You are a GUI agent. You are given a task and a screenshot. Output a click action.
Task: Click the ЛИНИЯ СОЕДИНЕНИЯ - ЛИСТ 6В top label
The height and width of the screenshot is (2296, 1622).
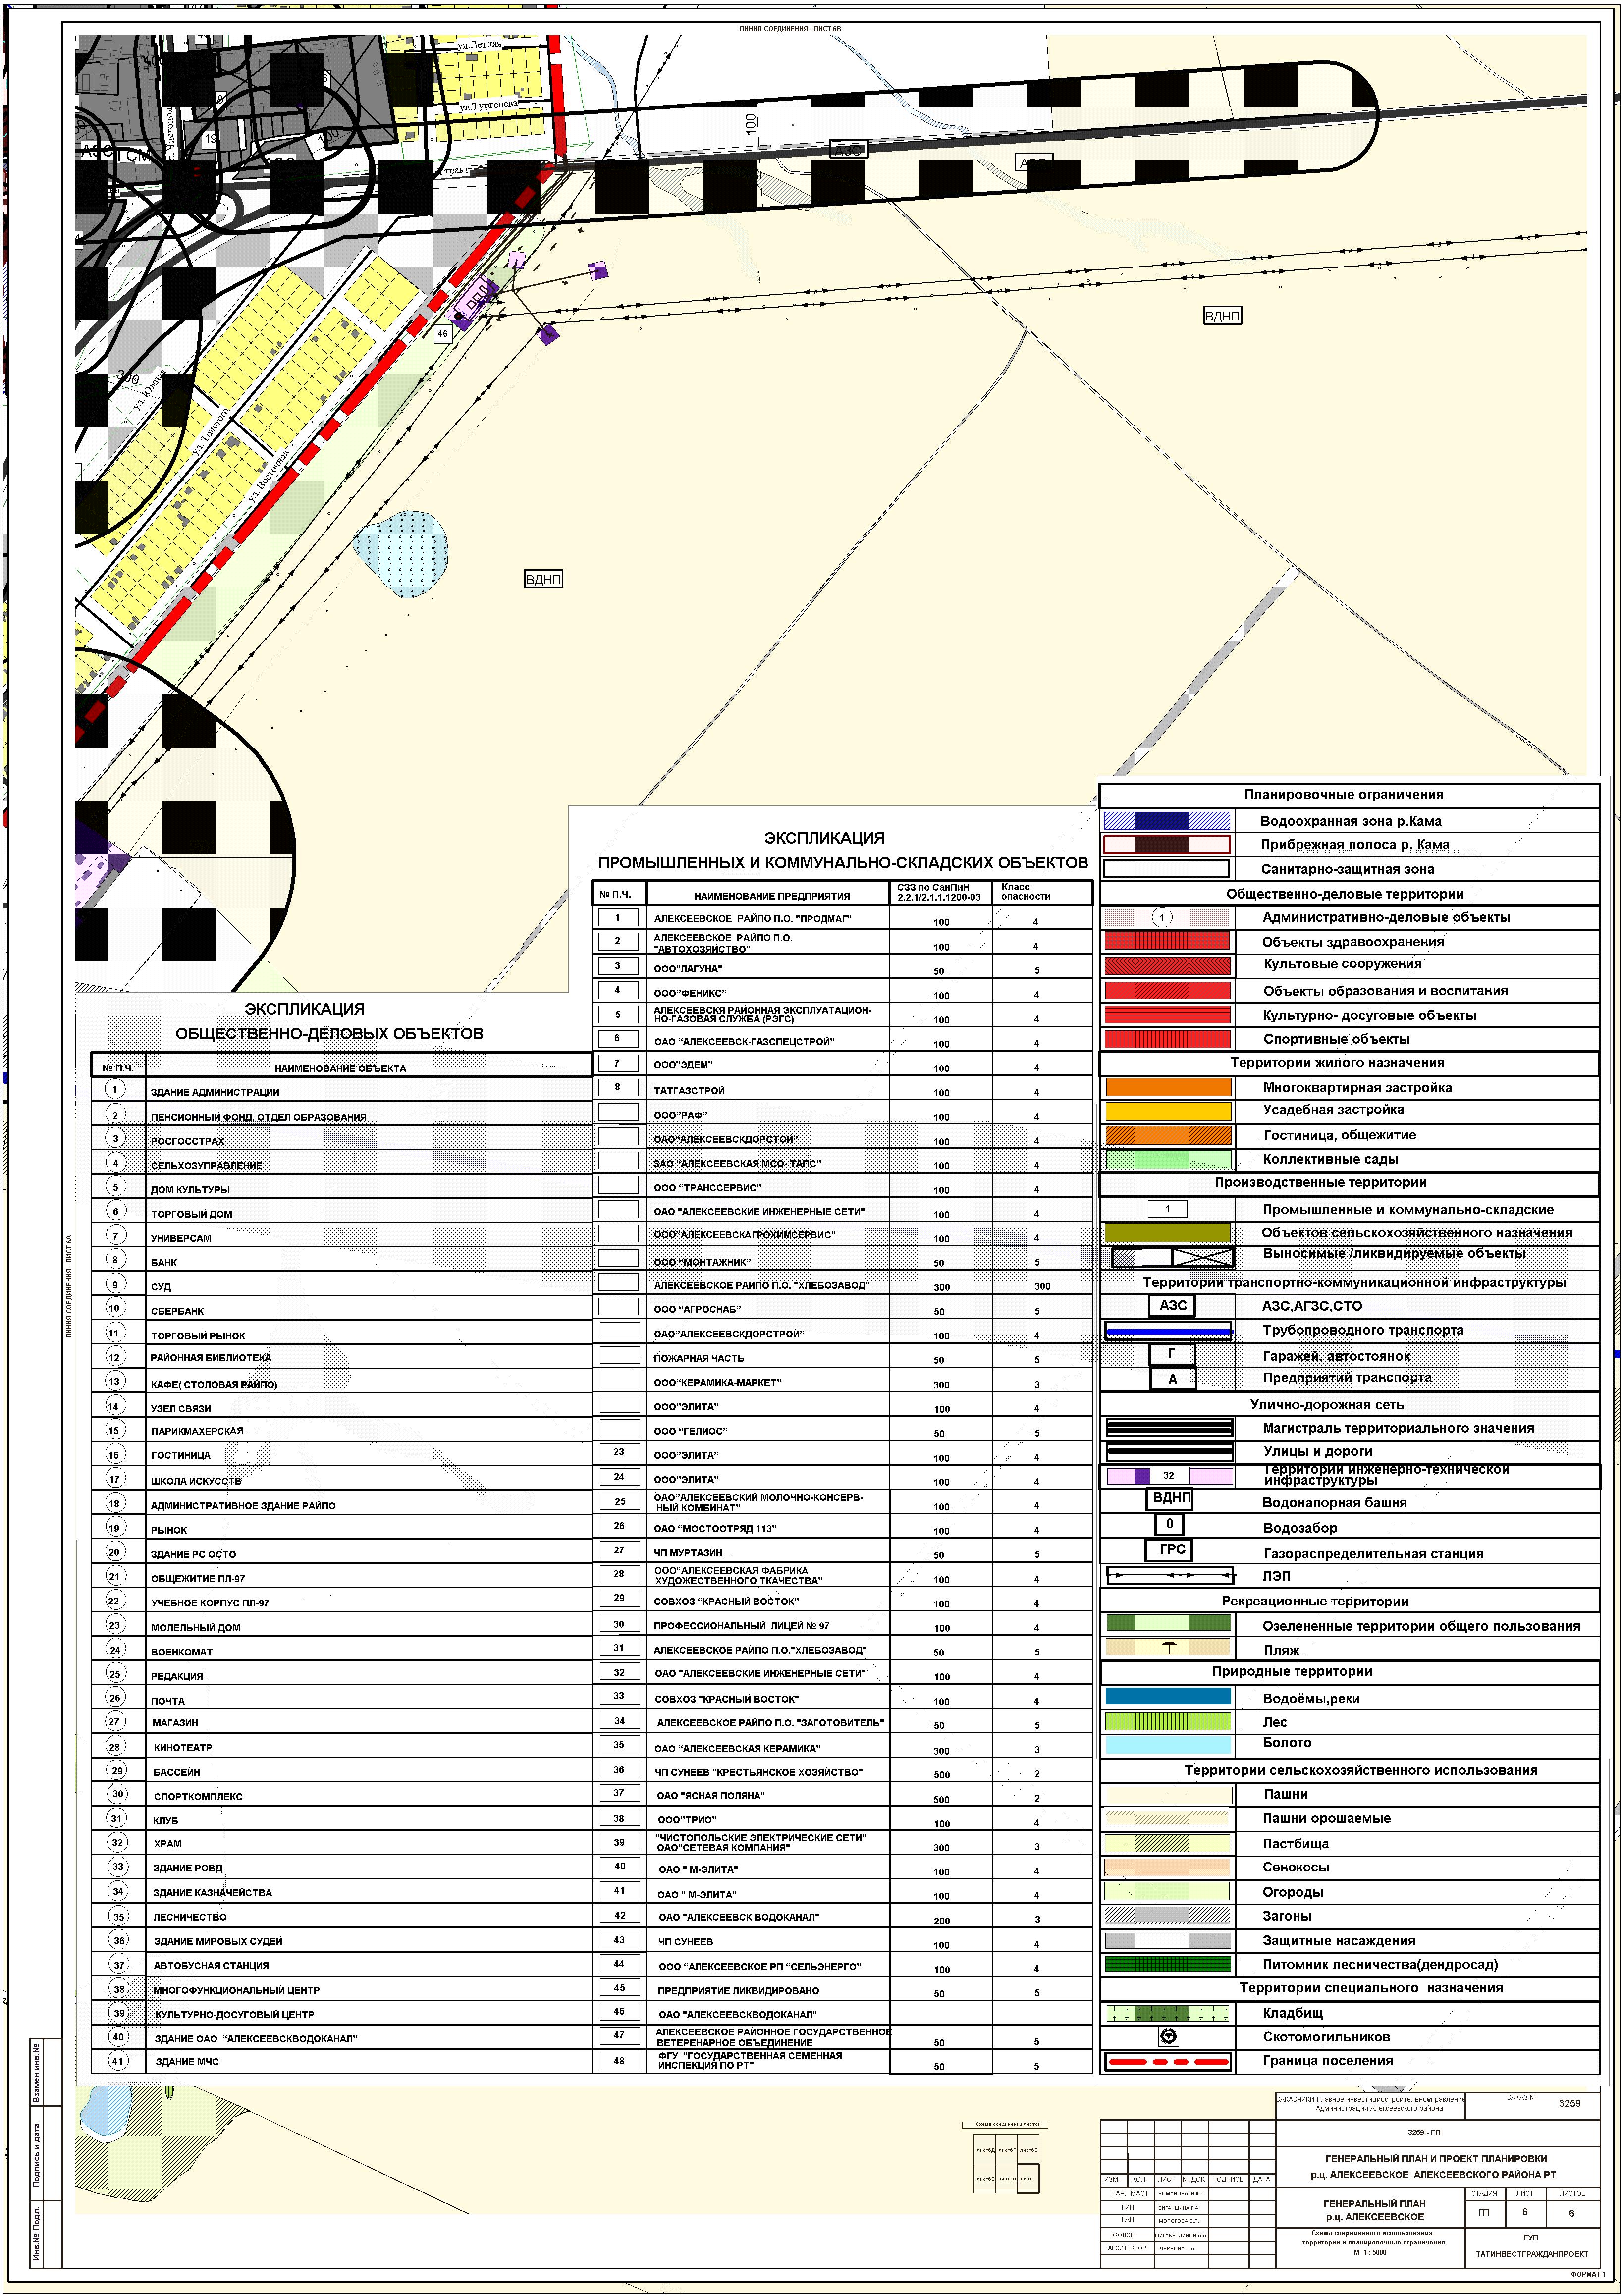coord(790,29)
